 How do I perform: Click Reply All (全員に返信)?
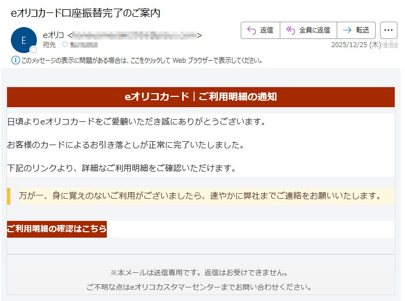point(308,30)
